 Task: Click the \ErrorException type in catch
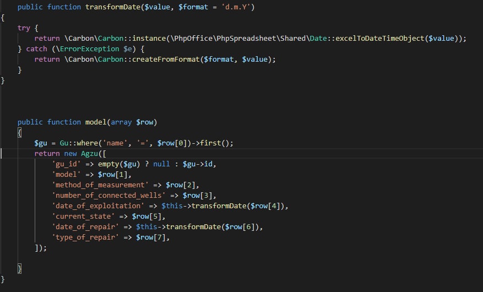tap(88, 49)
